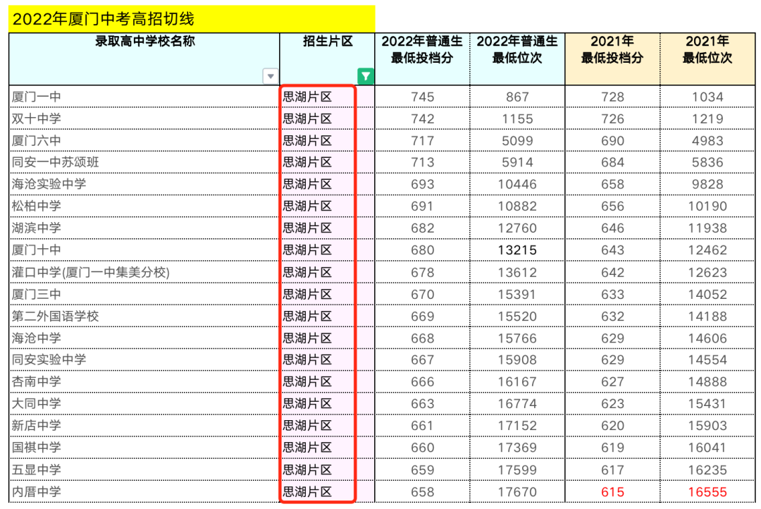Click the 厦门三中 cell
Screen dimensions: 761x509
[144, 294]
